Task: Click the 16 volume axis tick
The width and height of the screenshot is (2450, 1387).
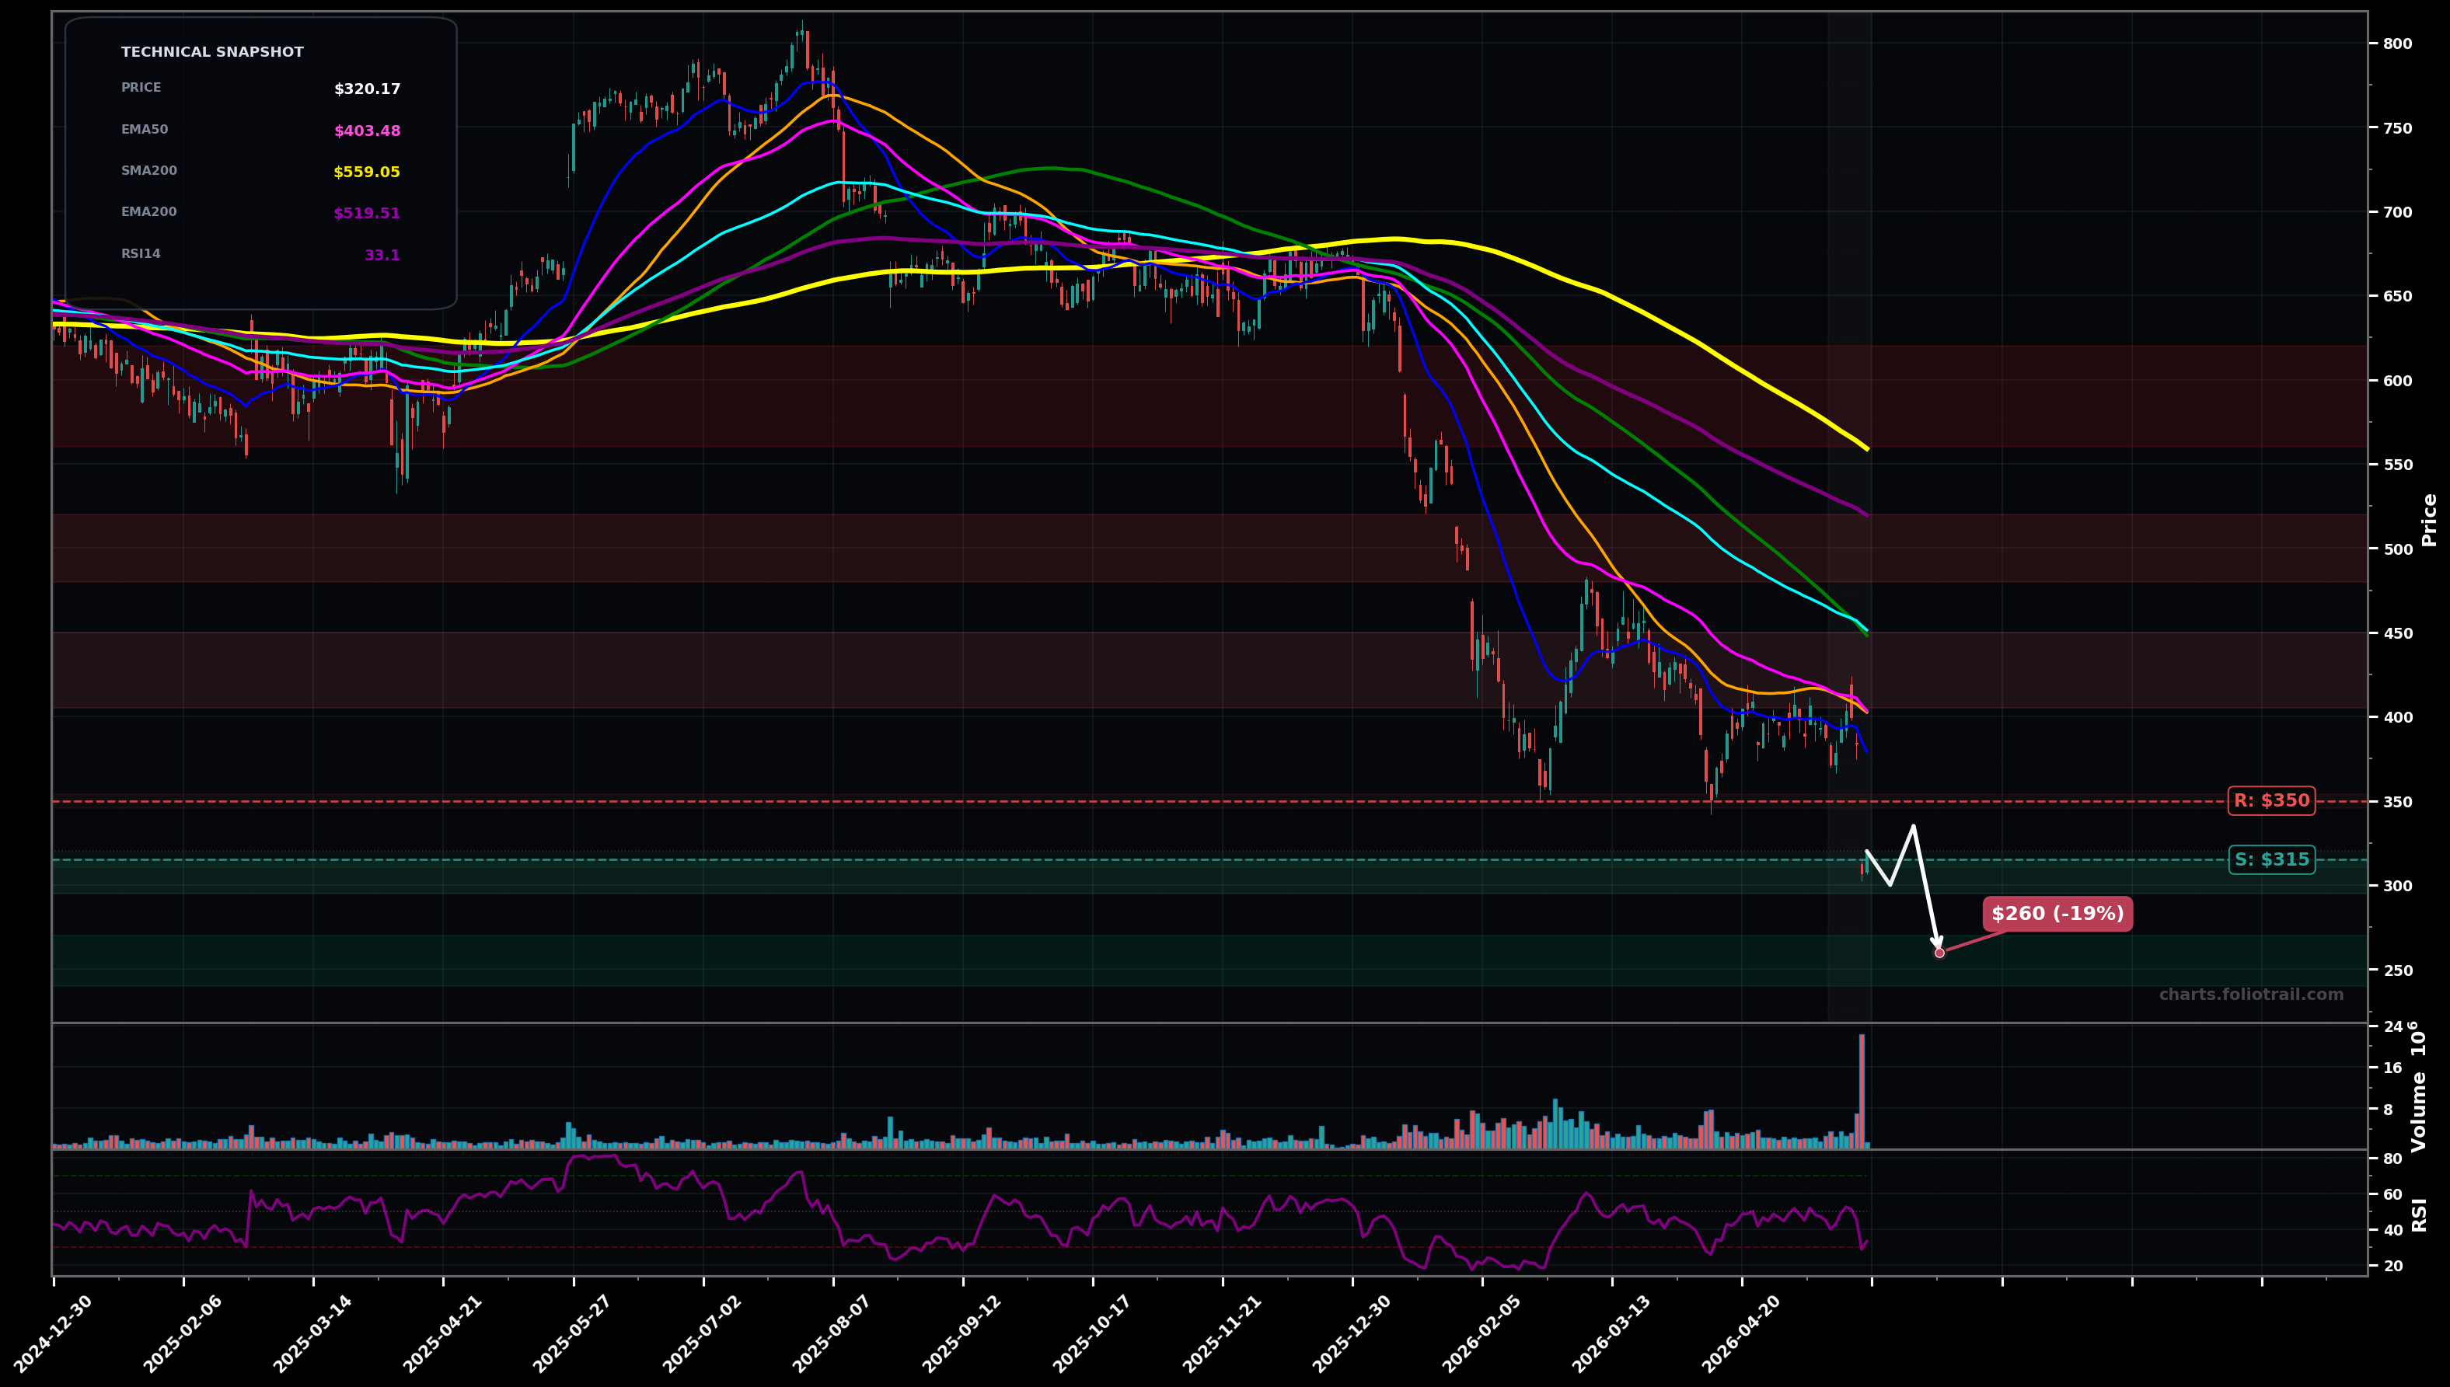Action: pos(2392,1068)
